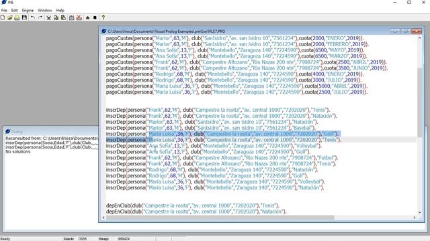Maximize the FILE7.PRO editor window

coord(405,31)
